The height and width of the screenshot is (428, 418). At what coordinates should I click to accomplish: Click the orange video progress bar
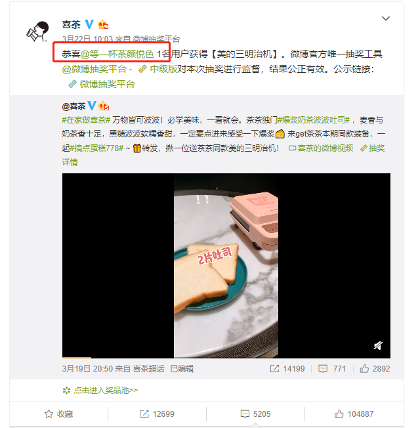[77, 357]
